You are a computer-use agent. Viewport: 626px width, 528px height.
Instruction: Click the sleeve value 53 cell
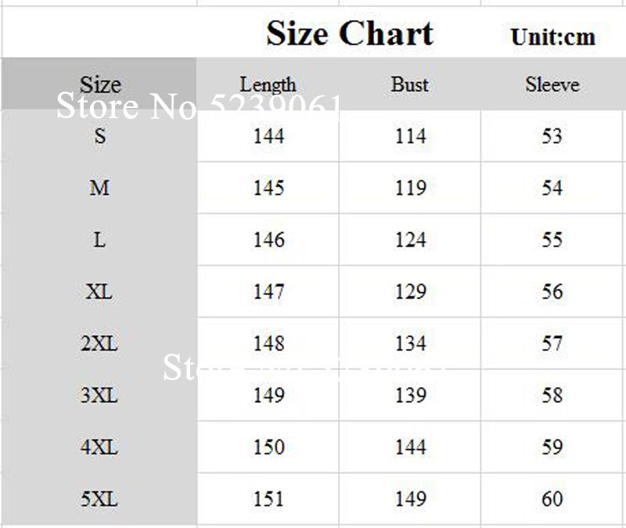click(552, 136)
